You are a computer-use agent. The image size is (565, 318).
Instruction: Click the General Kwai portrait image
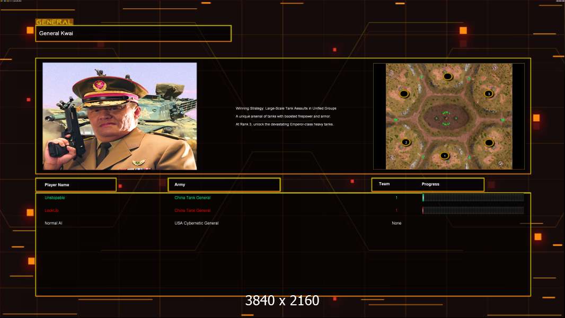119,116
